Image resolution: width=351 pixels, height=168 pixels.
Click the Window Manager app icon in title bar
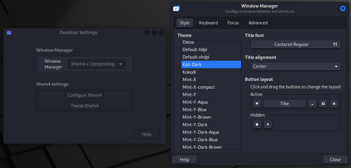pyautogui.click(x=176, y=8)
